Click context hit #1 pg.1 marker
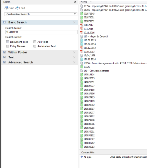Image resolution: width=147 pixels, height=168 pixels. 82,157
